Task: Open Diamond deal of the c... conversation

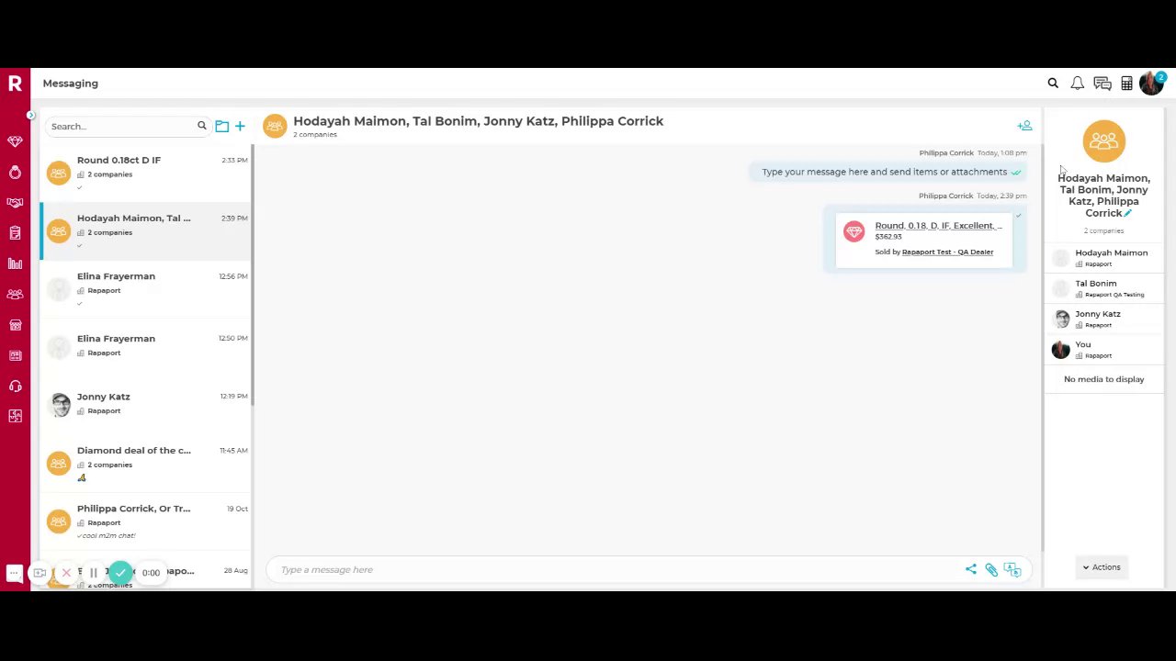Action: point(145,463)
